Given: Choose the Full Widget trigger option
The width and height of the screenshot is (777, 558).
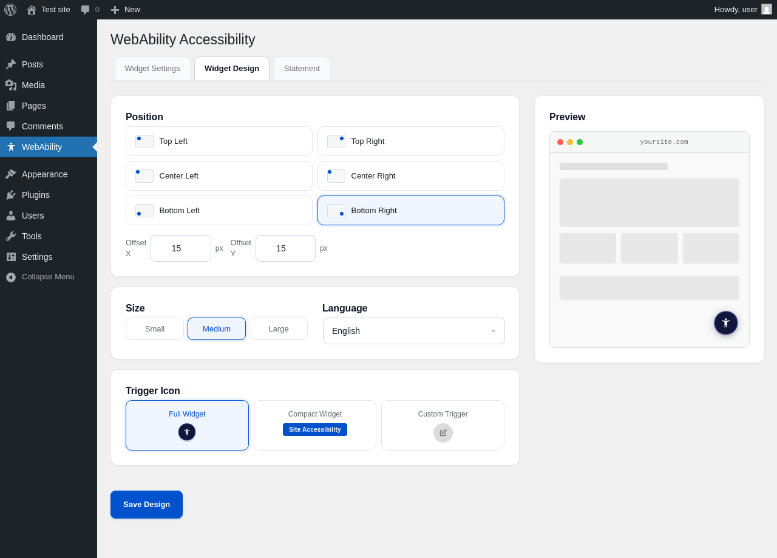Looking at the screenshot, I should pyautogui.click(x=187, y=426).
